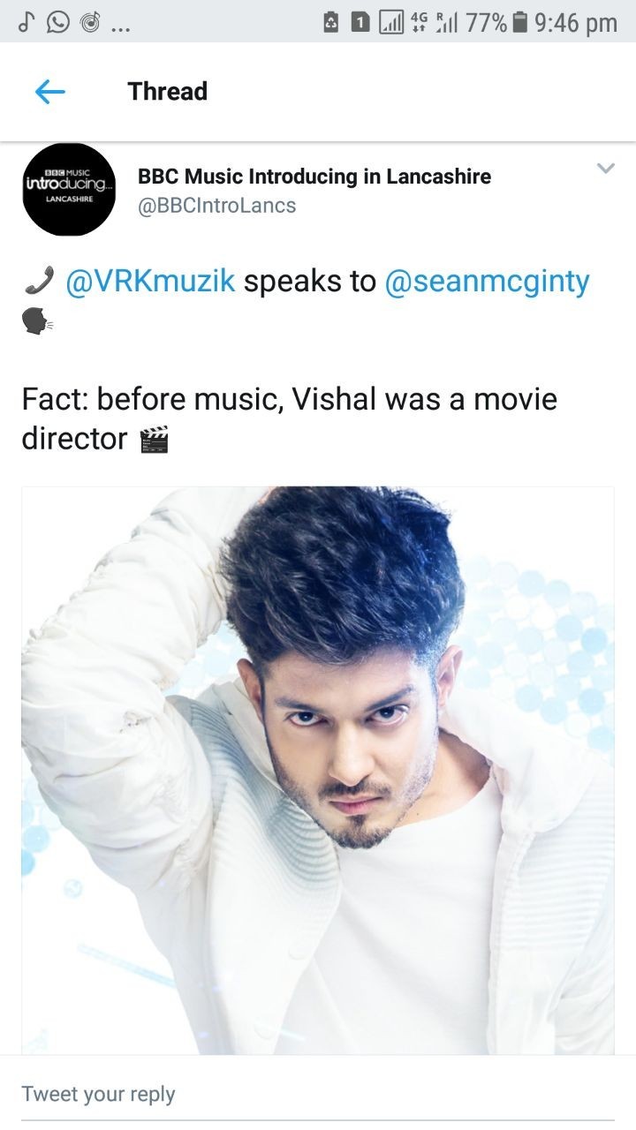Tap the 9:46 pm clock
Viewport: 636px width, 1130px height.
pos(576,23)
